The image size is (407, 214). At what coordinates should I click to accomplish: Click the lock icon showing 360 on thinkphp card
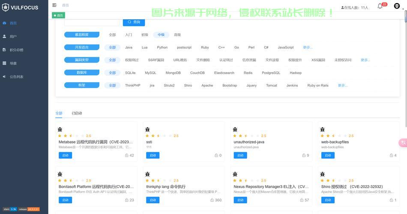click(x=212, y=200)
